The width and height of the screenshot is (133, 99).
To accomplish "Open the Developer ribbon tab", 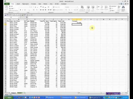I will [x=64, y=4].
